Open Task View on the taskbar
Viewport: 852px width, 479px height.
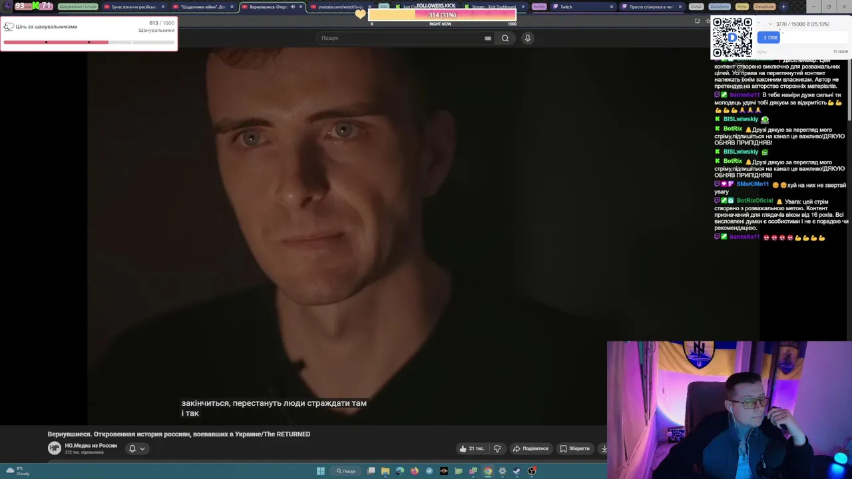click(371, 471)
